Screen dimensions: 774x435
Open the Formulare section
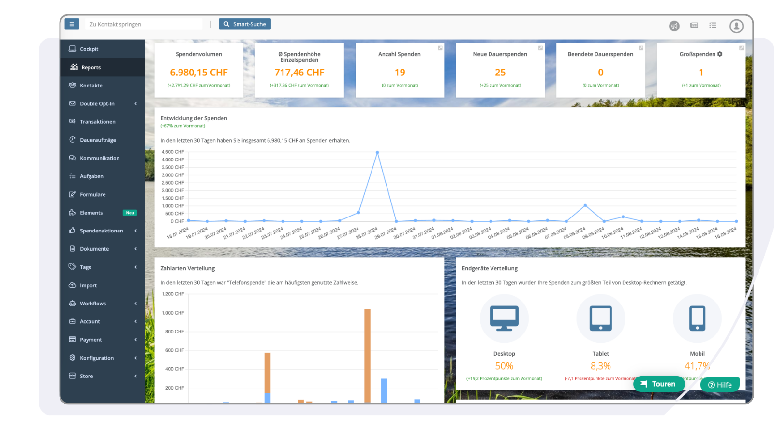(92, 194)
